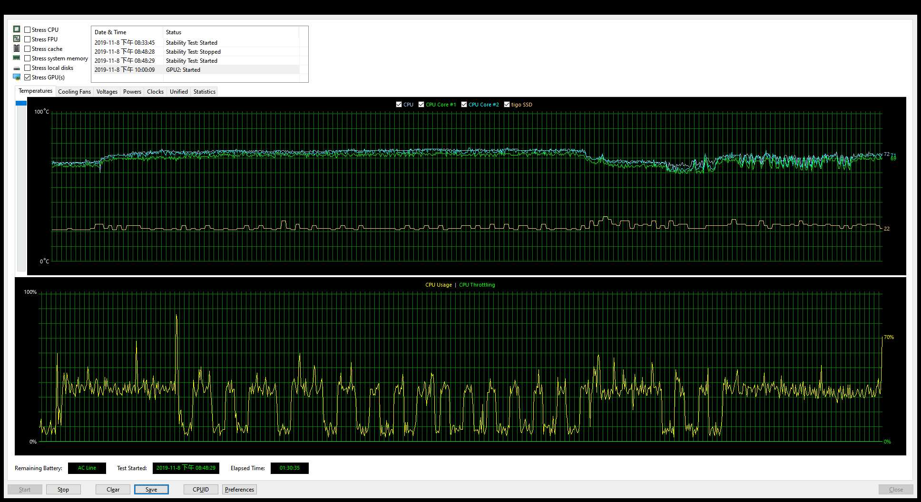Enable the Stress FPU checkbox
Screen dimensions: 921x502
[27, 39]
